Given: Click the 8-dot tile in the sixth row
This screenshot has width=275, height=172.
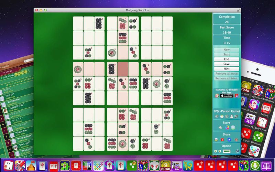Looking at the screenshot, I should point(89,98).
